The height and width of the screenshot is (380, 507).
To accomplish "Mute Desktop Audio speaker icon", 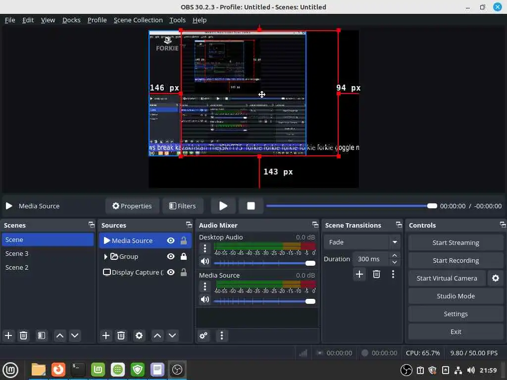I will [204, 261].
